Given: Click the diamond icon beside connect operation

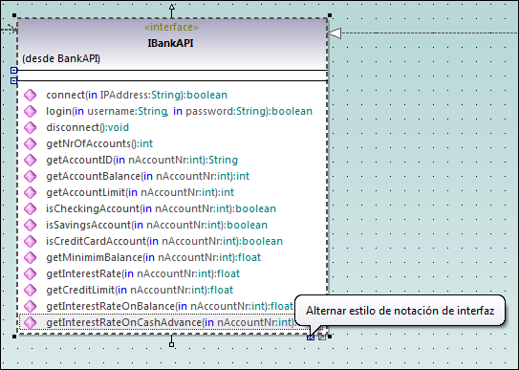Looking at the screenshot, I should pos(31,95).
